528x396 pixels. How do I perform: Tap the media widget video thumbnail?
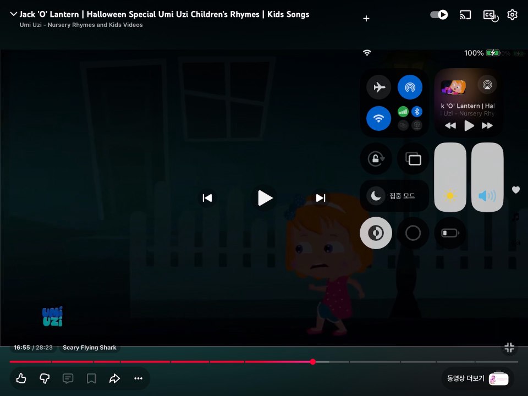[453, 87]
